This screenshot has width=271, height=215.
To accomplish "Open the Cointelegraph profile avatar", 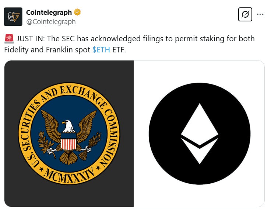I will click(13, 17).
